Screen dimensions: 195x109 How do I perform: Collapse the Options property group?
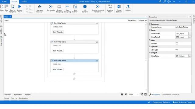[x=150, y=46]
